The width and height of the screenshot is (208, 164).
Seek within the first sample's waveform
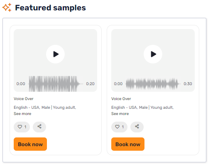[x=56, y=84]
